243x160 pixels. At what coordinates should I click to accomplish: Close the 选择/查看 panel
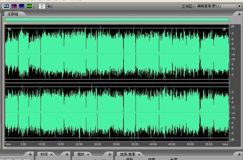coord(139,154)
